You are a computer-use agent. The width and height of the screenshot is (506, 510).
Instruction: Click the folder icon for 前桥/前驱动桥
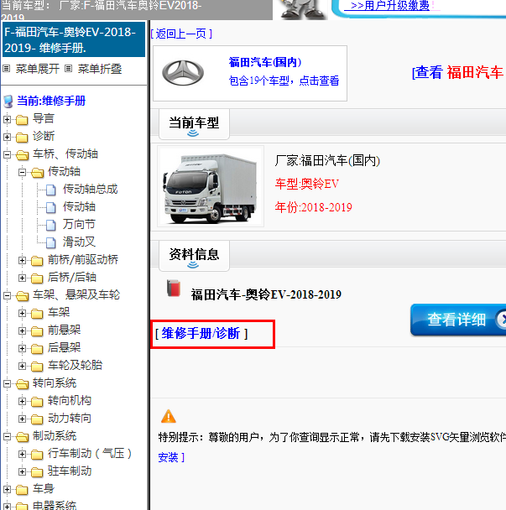37,261
